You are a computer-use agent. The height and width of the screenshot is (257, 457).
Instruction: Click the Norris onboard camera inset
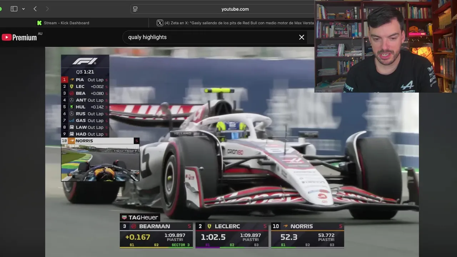[100, 163]
